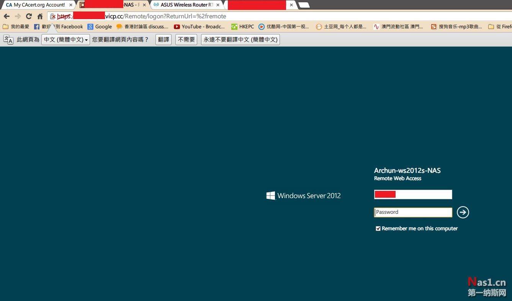Open 土豆网 bookmark
Image resolution: width=512 pixels, height=301 pixels.
[341, 27]
